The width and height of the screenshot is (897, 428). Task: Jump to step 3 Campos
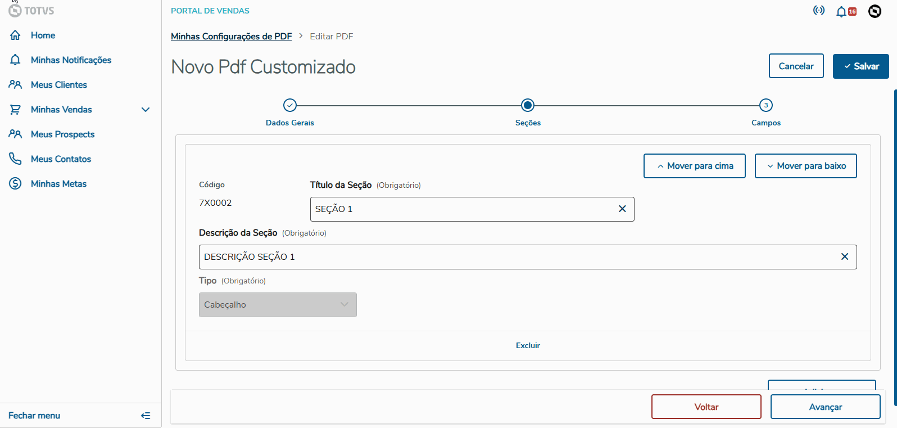click(x=765, y=105)
